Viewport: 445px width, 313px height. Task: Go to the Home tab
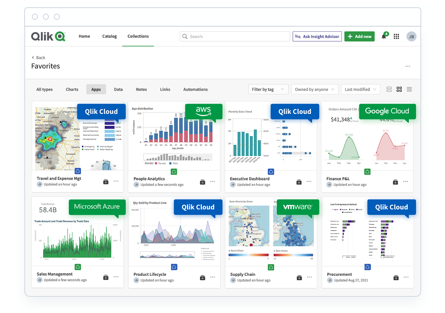84,36
